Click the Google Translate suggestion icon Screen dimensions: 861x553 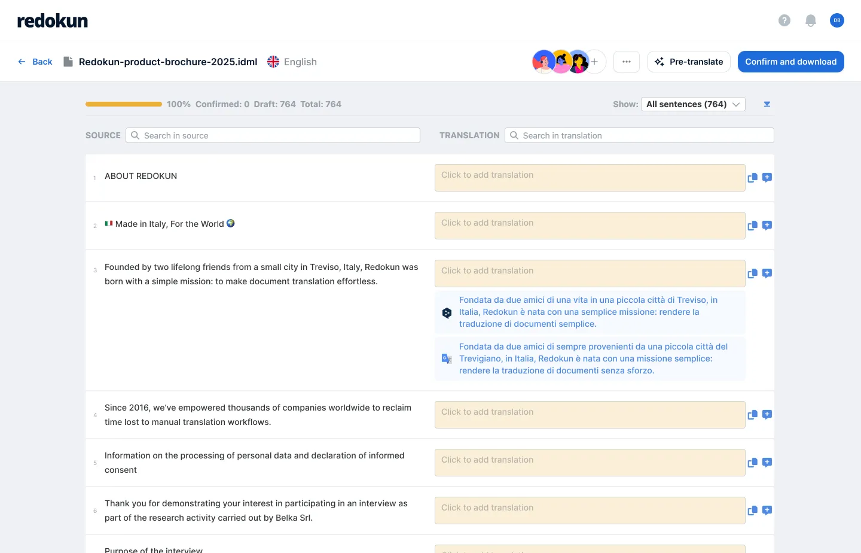pos(447,358)
